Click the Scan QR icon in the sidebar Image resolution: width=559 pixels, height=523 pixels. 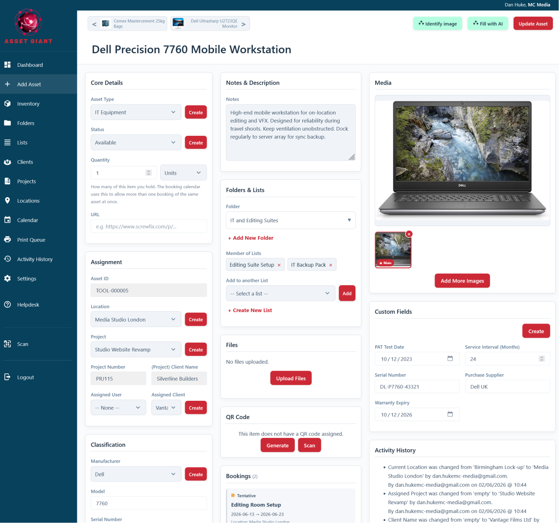point(7,344)
